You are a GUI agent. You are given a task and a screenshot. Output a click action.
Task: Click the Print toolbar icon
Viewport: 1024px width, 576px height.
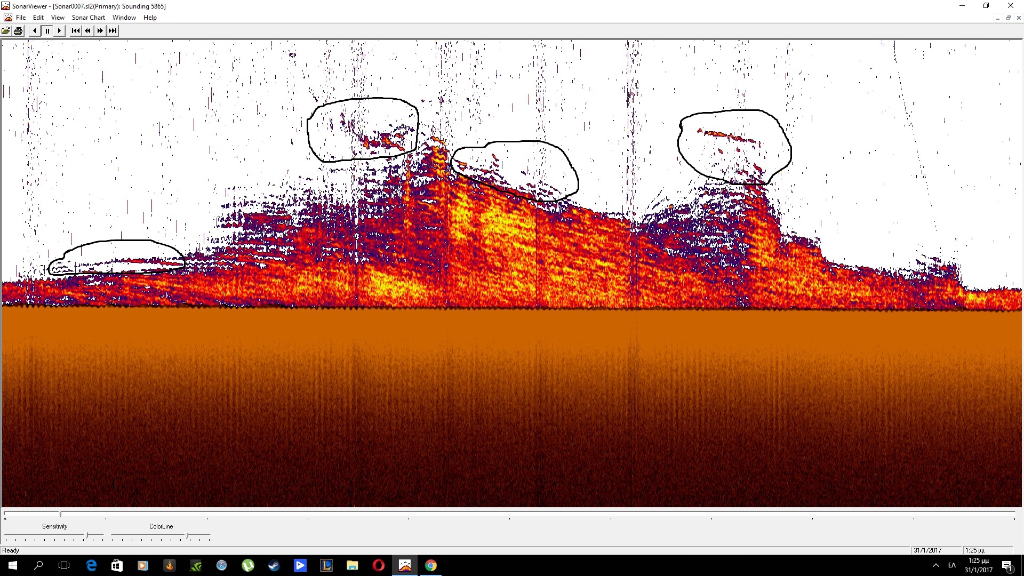coord(18,31)
